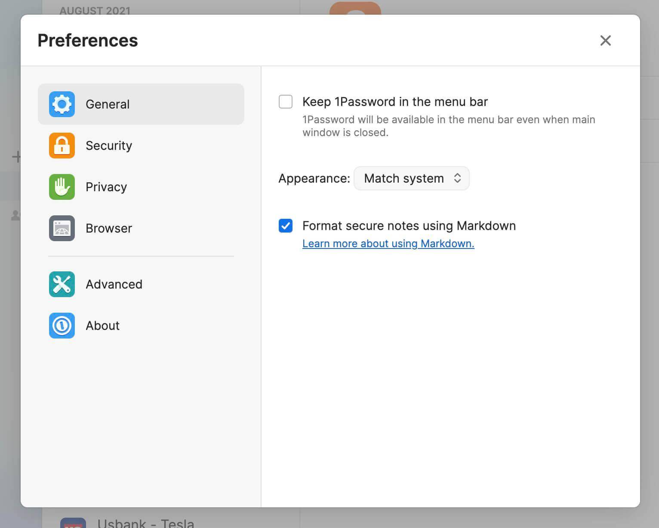659x528 pixels.
Task: Select the Privacy section
Action: coord(141,187)
